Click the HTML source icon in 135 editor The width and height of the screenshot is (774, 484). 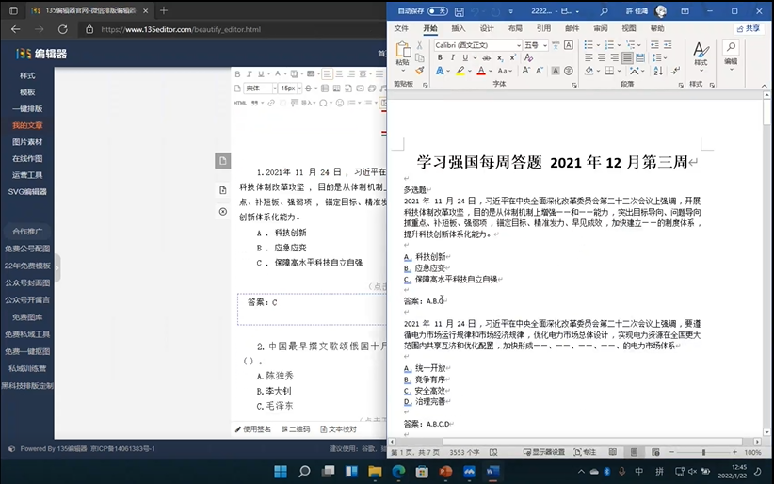click(240, 102)
